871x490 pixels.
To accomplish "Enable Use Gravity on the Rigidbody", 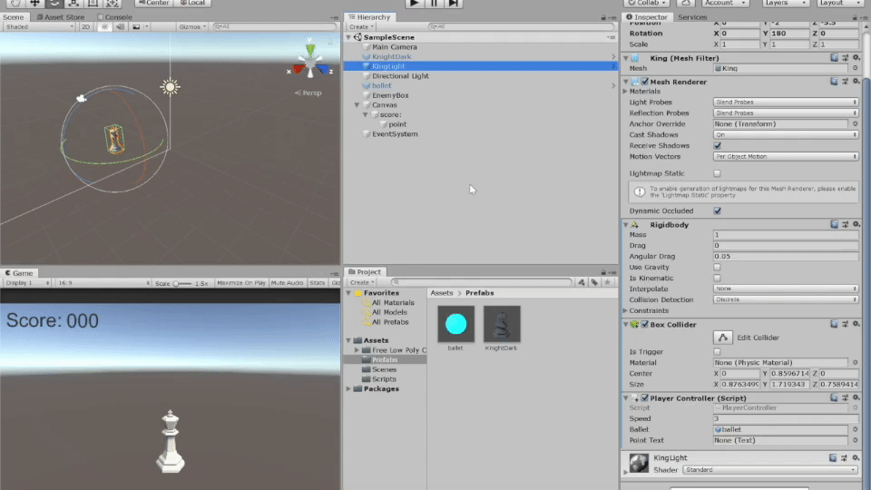I will pyautogui.click(x=718, y=267).
